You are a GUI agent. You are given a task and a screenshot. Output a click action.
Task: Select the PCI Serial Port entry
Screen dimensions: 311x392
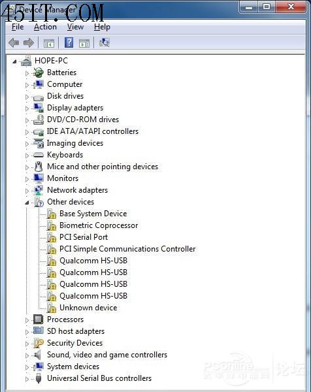pos(84,237)
